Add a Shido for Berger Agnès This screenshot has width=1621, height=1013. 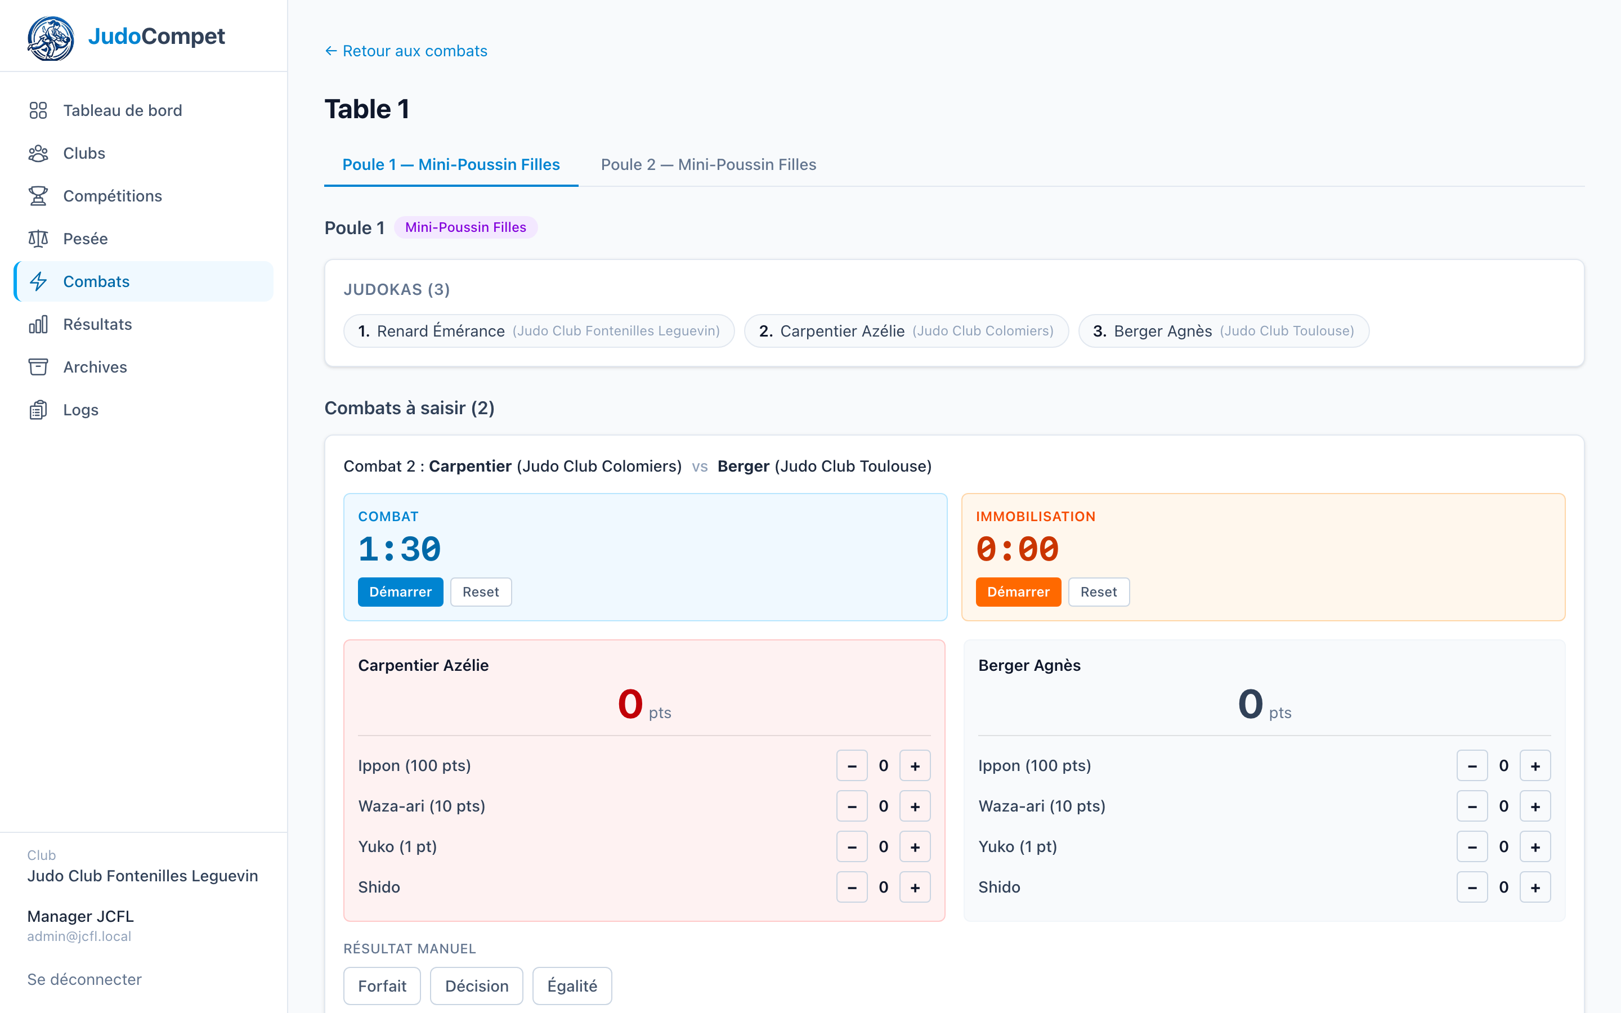[1535, 887]
